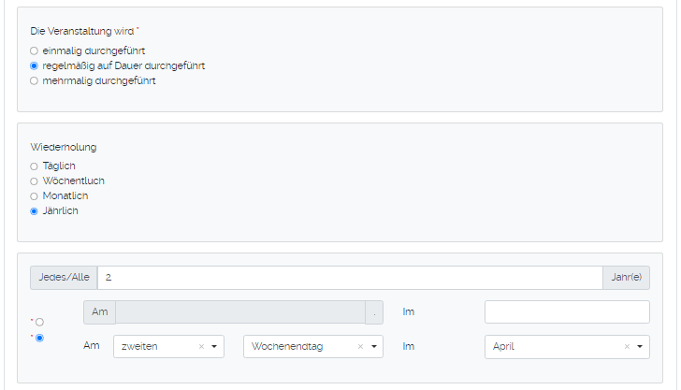Viewport: 681px width, 390px height.
Task: Open the 'April' month dropdown arrow
Action: (641, 347)
